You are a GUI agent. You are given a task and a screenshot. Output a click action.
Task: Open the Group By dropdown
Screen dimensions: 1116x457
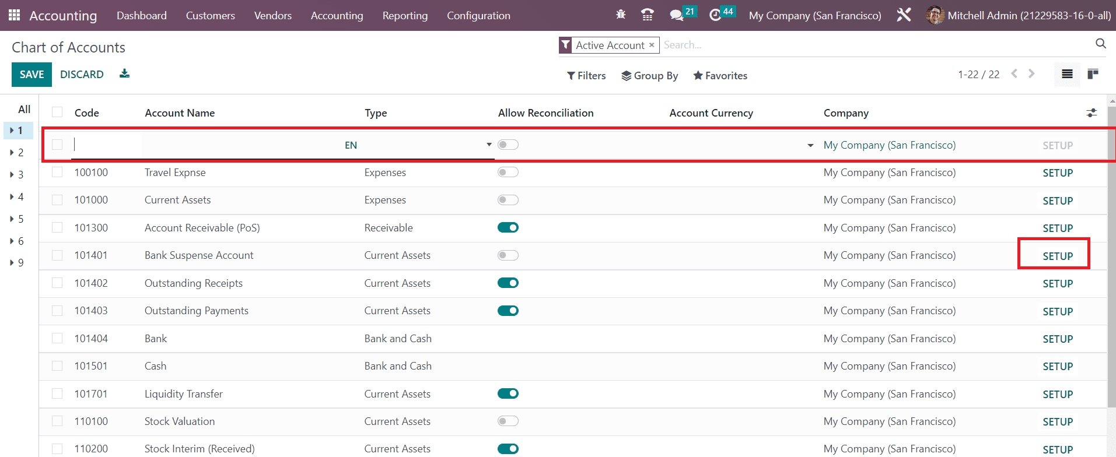point(649,76)
